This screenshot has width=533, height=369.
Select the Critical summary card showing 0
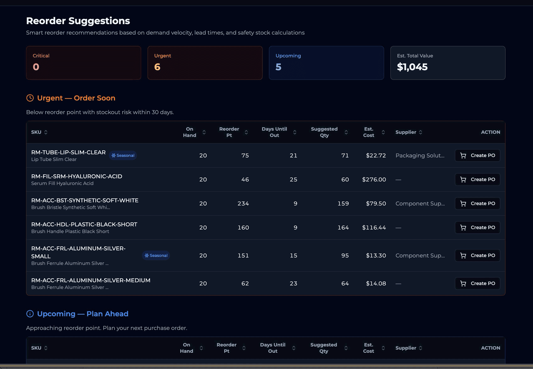tap(83, 63)
